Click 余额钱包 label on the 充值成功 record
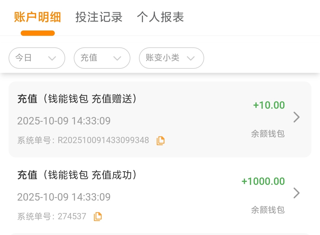Screen dimensions: 320x235 click(x=268, y=210)
